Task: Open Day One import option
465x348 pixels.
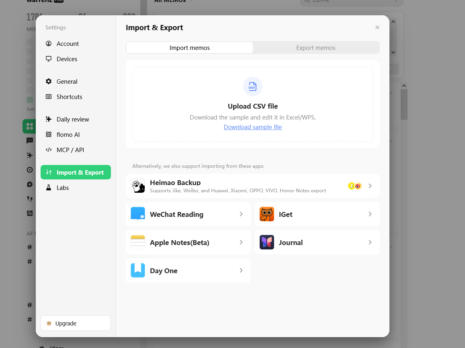Action: [x=188, y=270]
